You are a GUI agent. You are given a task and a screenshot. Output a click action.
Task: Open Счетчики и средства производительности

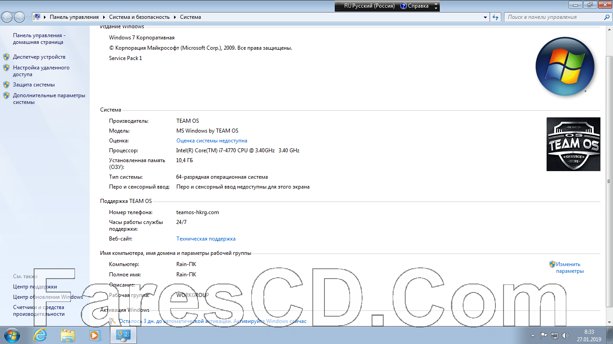point(39,311)
